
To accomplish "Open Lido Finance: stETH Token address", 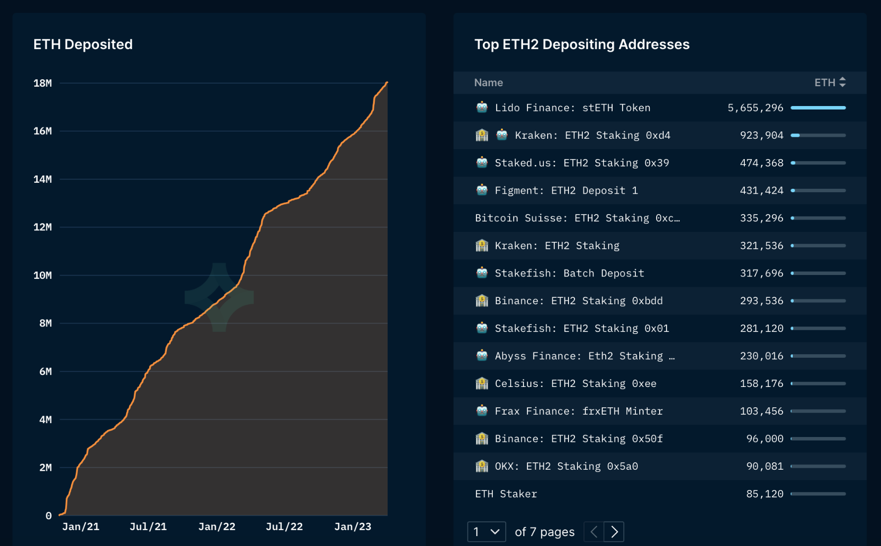I will pyautogui.click(x=572, y=108).
